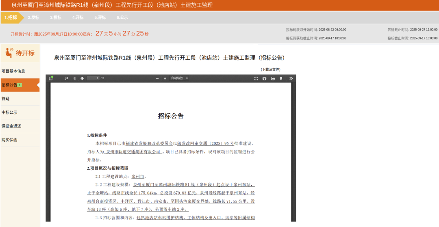This screenshot has width=439, height=227.
Task: Click the / 3 total pages label
Action: click(x=102, y=78)
